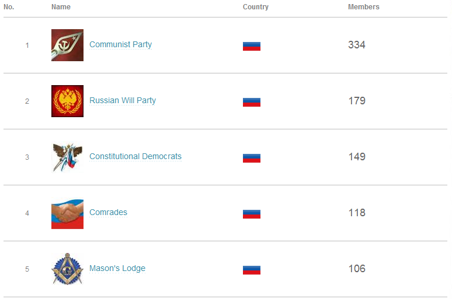The image size is (452, 299).
Task: Open the Russian Will Party golden eagle emblem
Action: pos(68,101)
